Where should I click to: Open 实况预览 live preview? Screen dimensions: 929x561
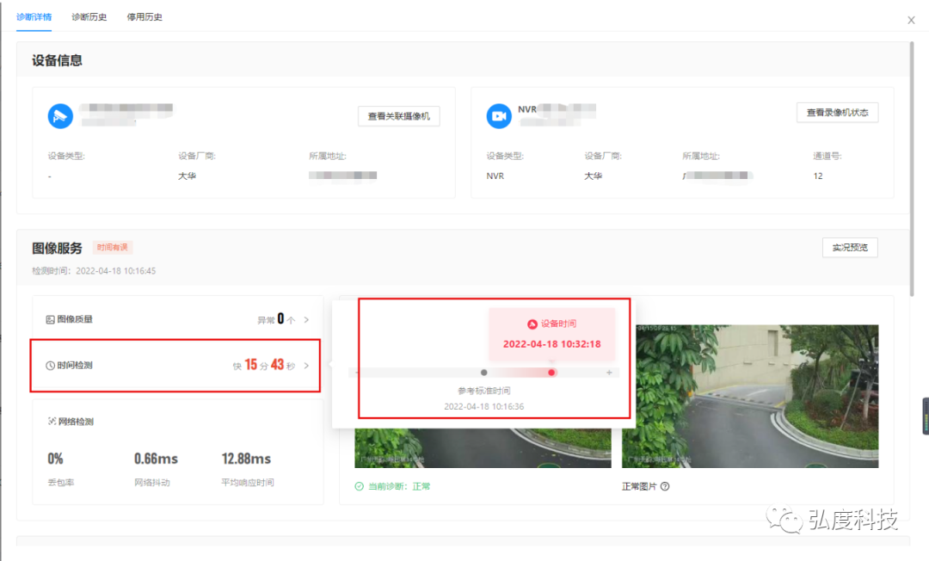coord(850,247)
